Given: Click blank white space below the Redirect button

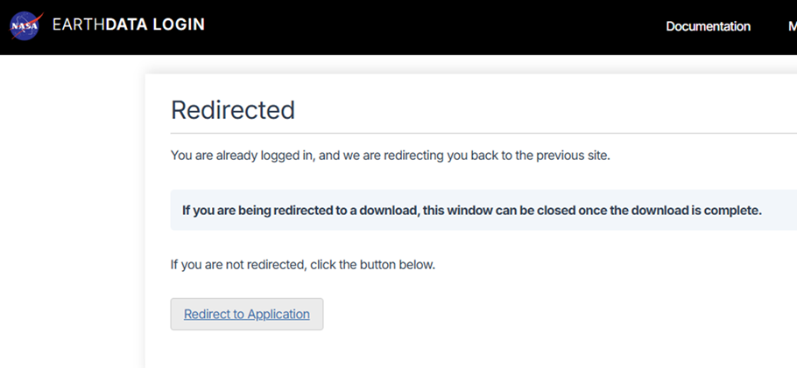Looking at the screenshot, I should (356, 351).
